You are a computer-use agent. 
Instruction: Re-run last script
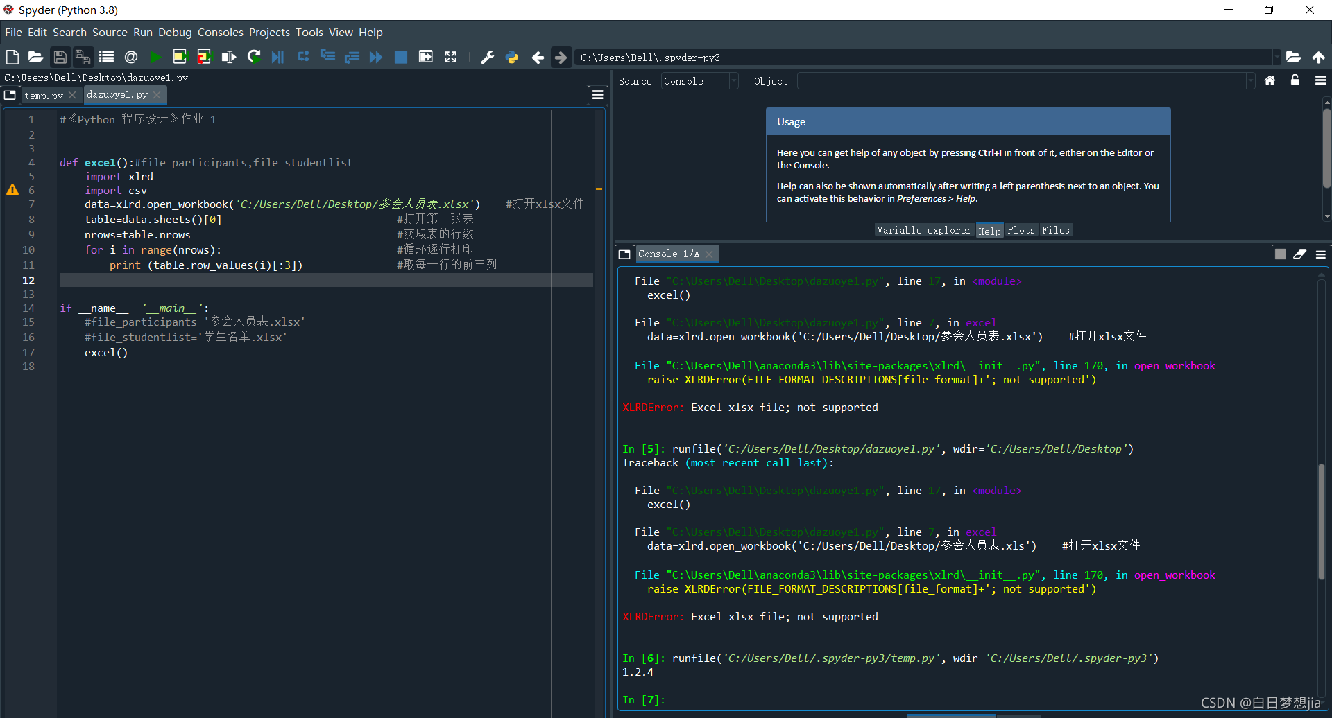tap(254, 57)
